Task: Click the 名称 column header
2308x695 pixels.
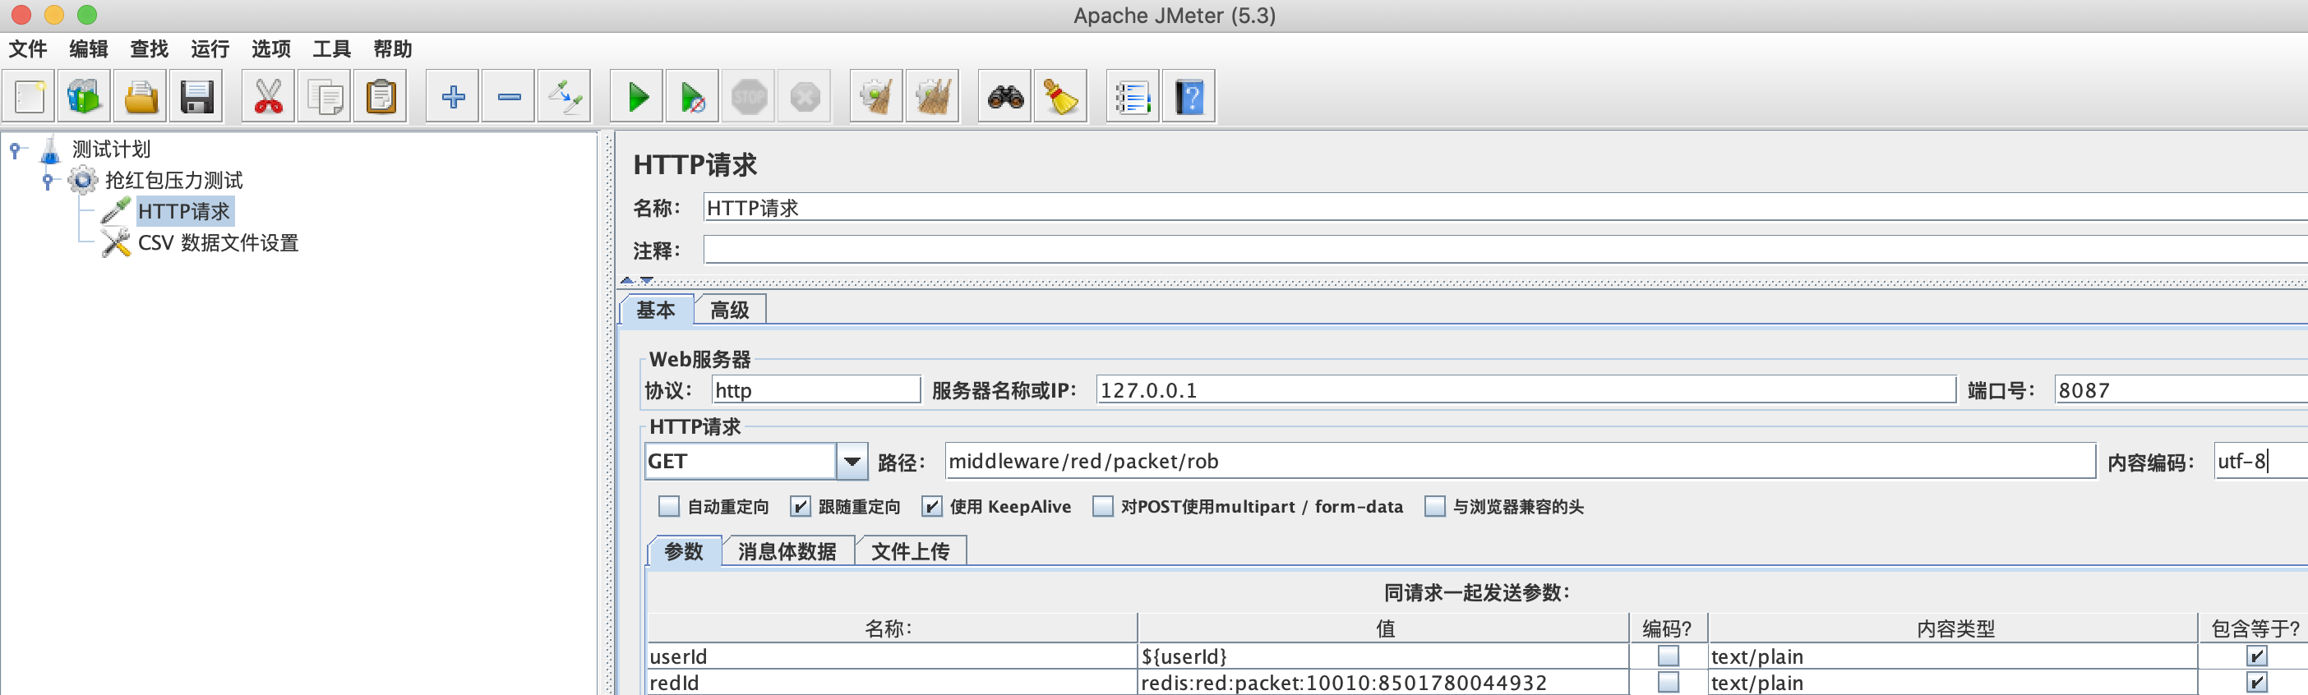Action: (x=892, y=628)
